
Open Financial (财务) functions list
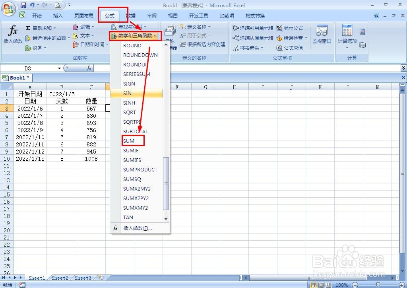[x=35, y=48]
